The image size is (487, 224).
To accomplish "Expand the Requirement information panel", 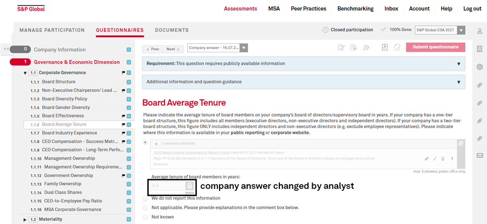I will point(303,64).
